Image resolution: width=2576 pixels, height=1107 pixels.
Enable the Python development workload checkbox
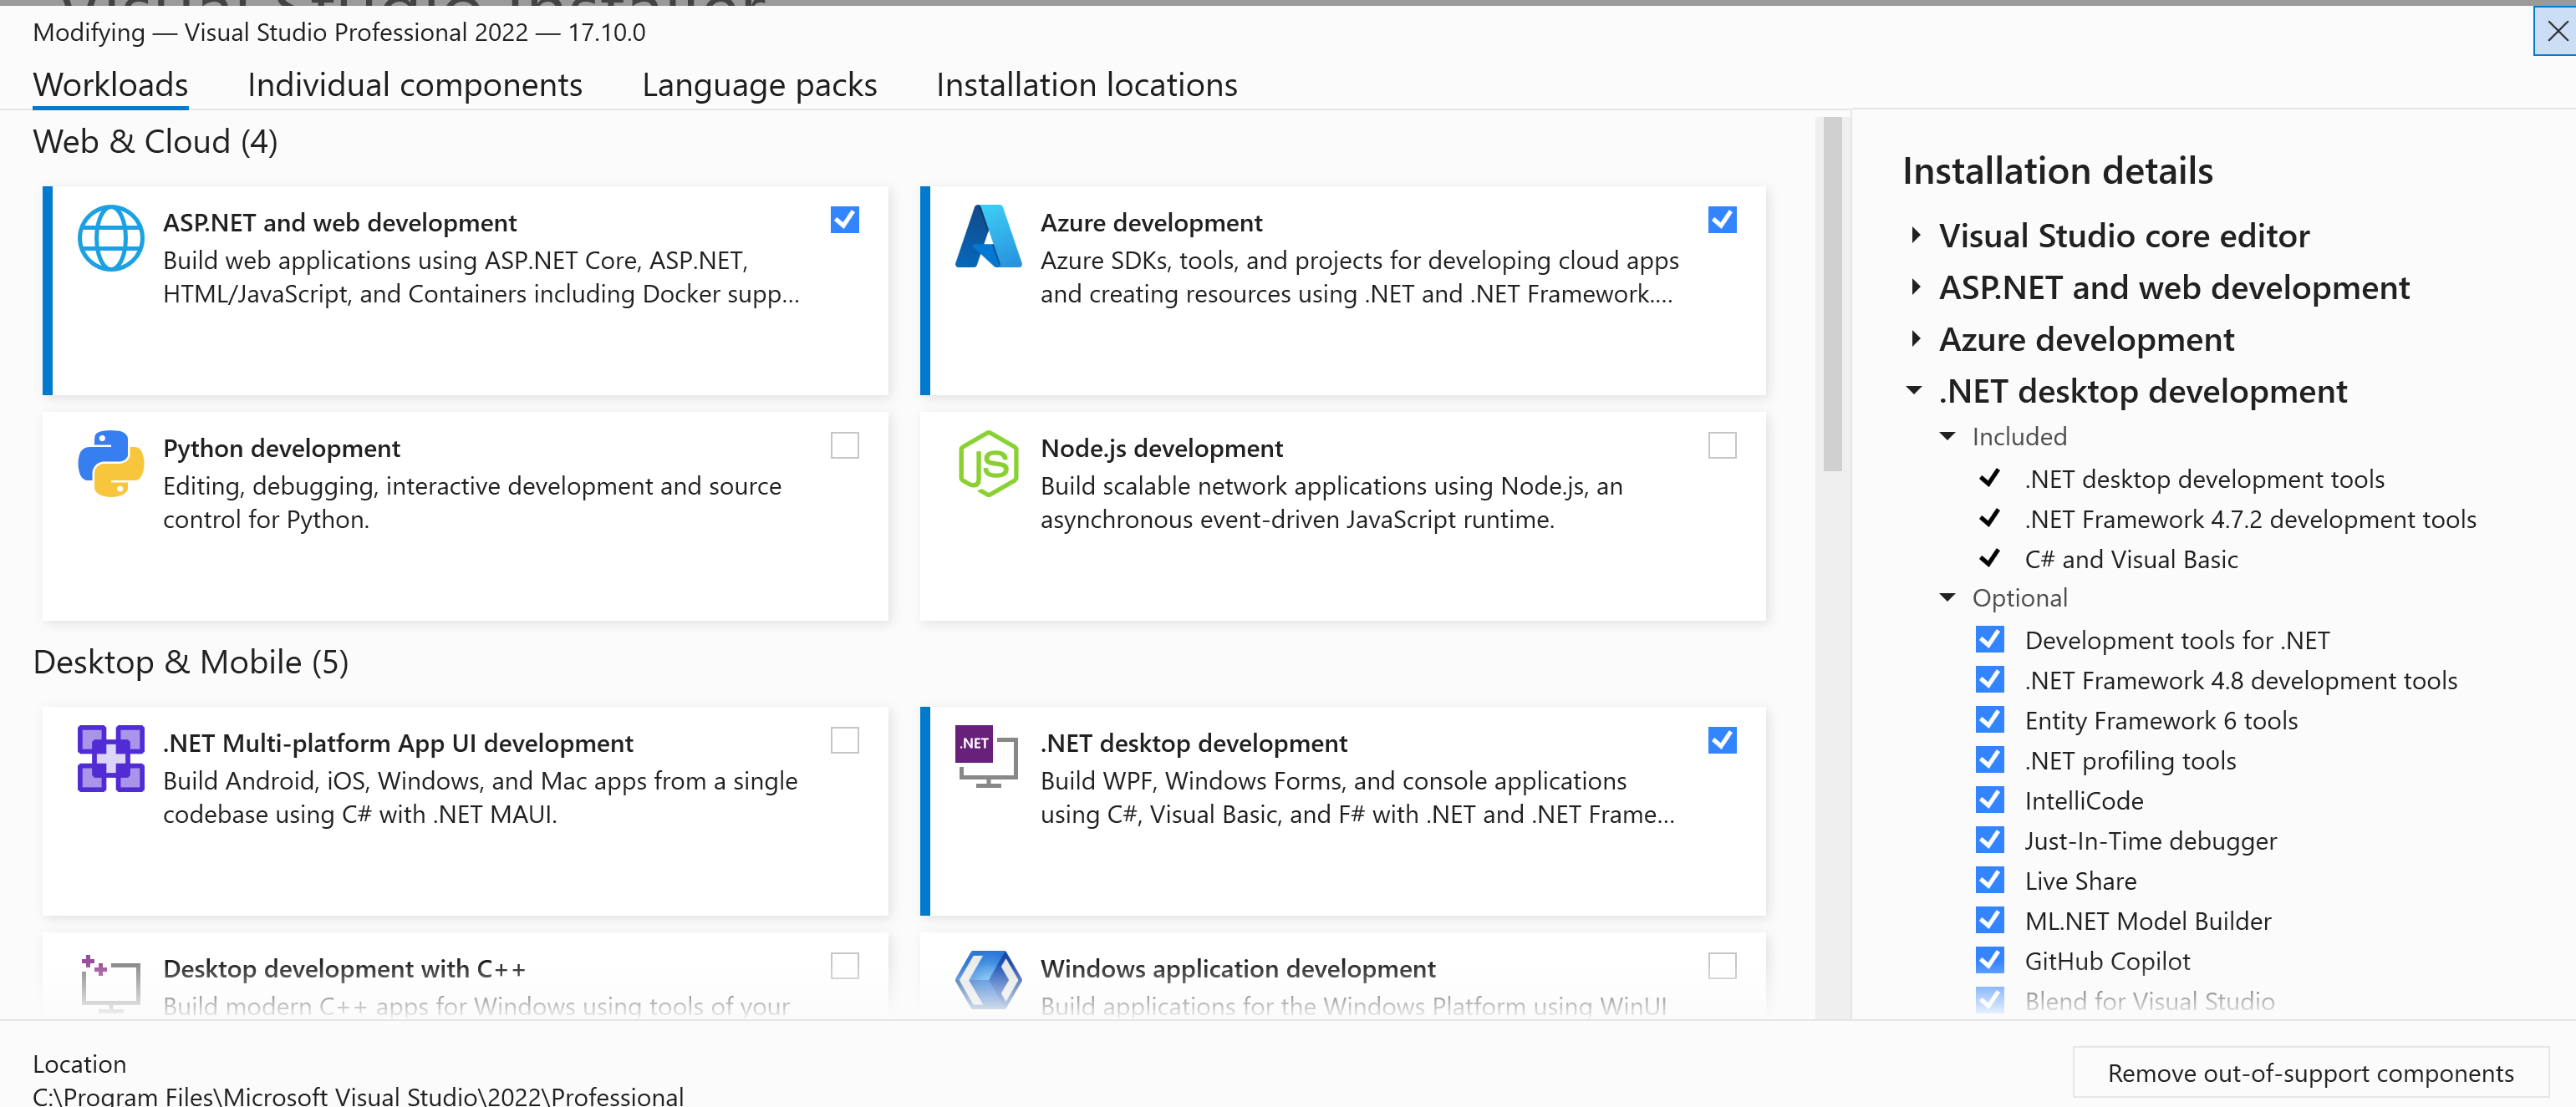point(844,445)
